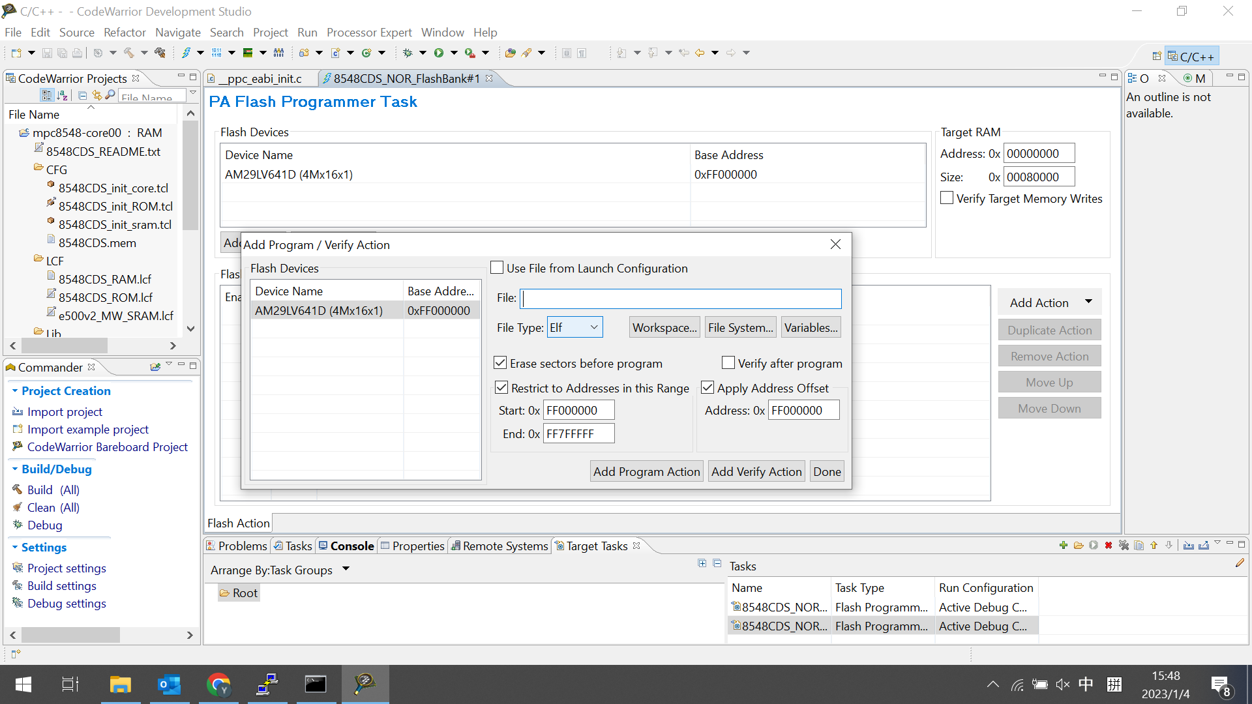Click the Debug bug toolbar icon
The height and width of the screenshot is (704, 1252).
coord(408,53)
